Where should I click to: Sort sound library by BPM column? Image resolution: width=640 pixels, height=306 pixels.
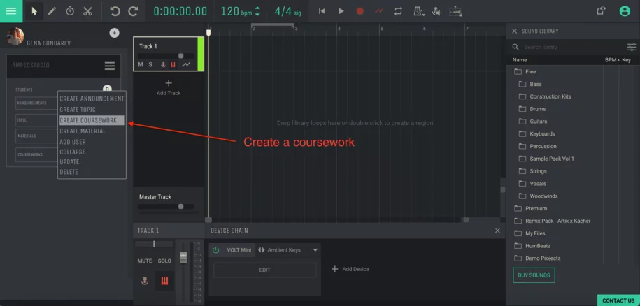(612, 60)
